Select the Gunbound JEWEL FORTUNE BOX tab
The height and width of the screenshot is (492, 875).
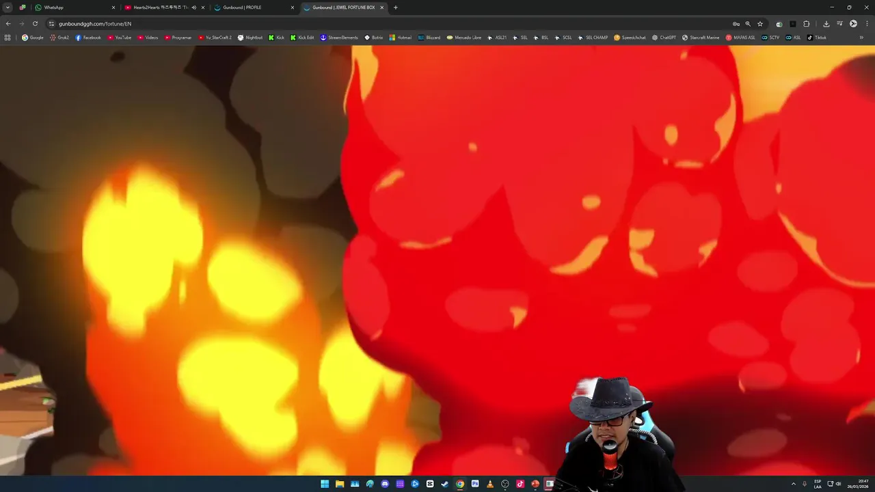(x=344, y=8)
